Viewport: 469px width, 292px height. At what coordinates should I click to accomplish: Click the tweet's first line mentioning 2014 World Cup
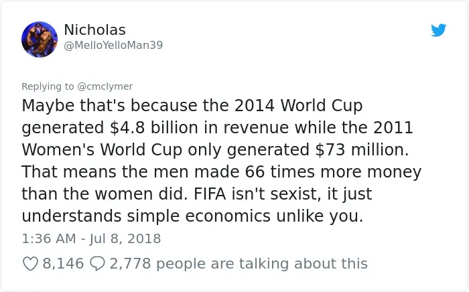pos(192,106)
